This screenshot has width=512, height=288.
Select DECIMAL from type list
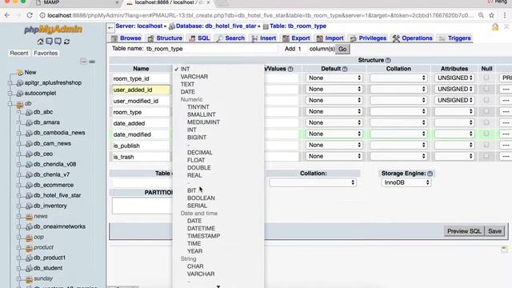(x=199, y=153)
